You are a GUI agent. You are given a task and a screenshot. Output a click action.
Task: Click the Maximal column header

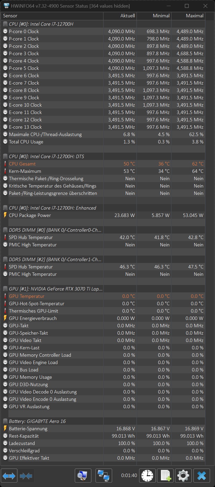(x=188, y=16)
